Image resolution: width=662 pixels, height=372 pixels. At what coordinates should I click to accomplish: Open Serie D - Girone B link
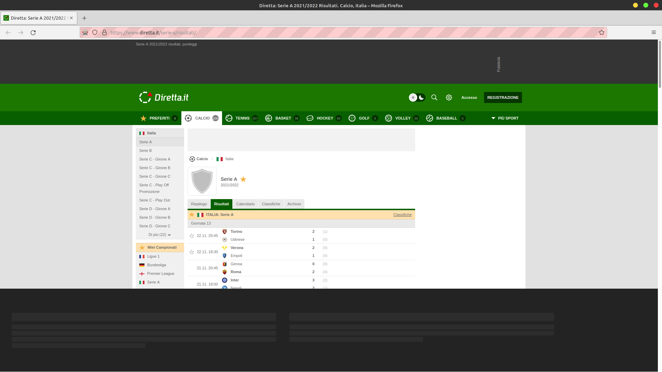pos(155,217)
